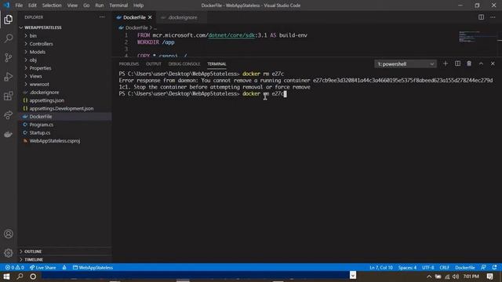This screenshot has height=282, width=502.
Task: Click the feedback icon in status bar
Action: tap(483, 267)
